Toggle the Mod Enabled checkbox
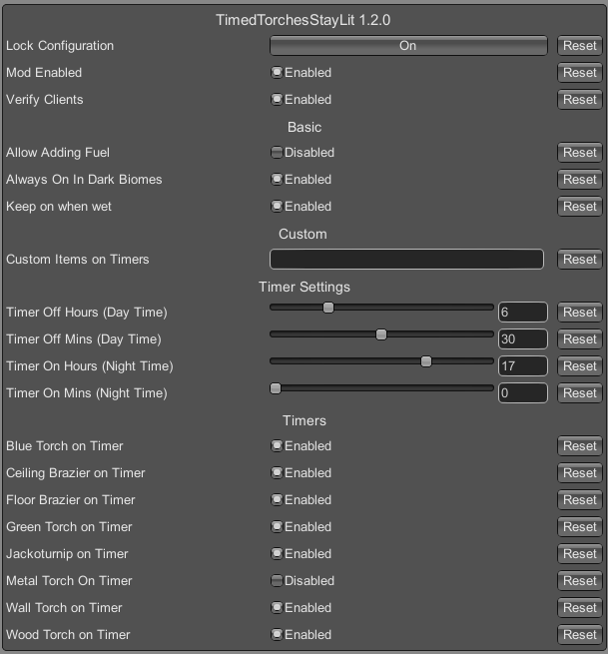Viewport: 608px width, 654px height. 277,73
